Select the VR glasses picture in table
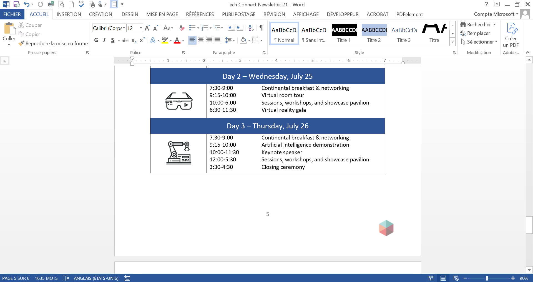 (x=179, y=101)
